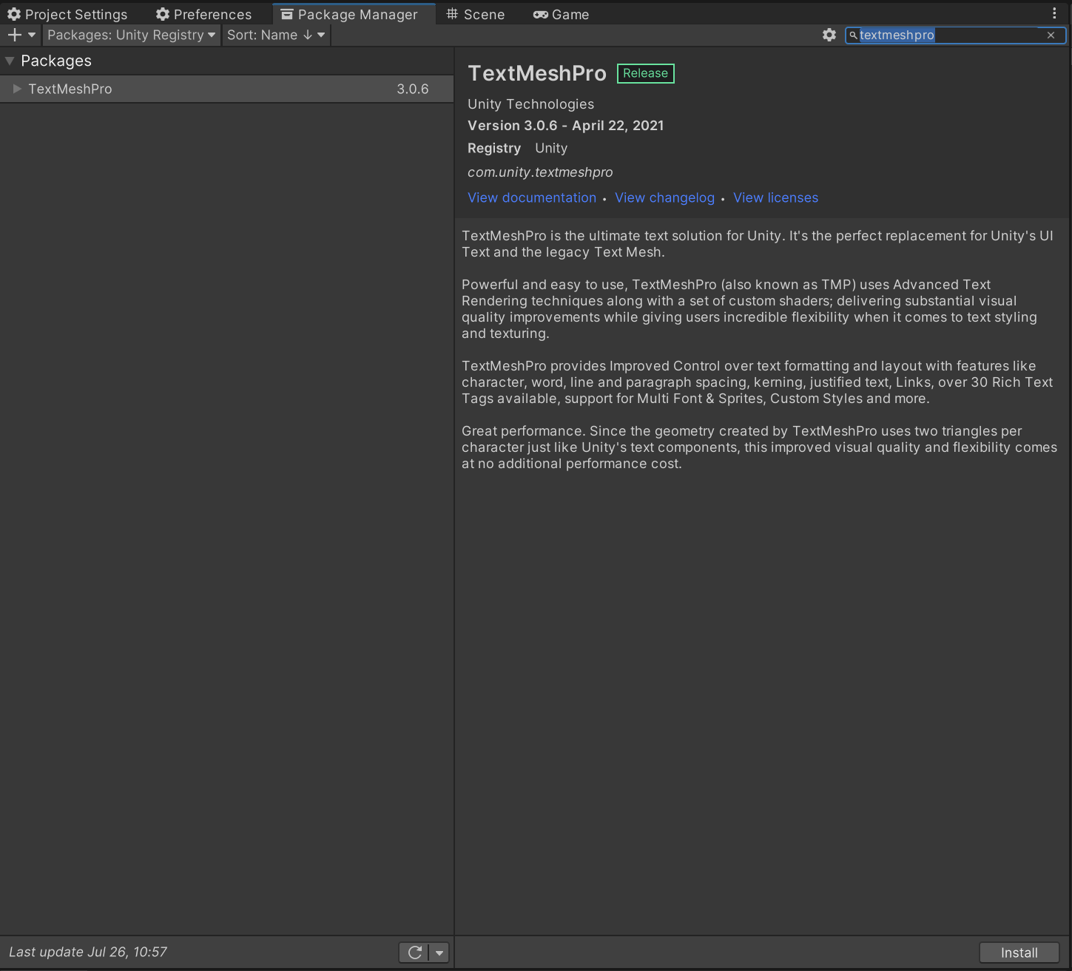Open the Sort: Name dropdown
This screenshot has height=971, width=1072.
(x=276, y=35)
